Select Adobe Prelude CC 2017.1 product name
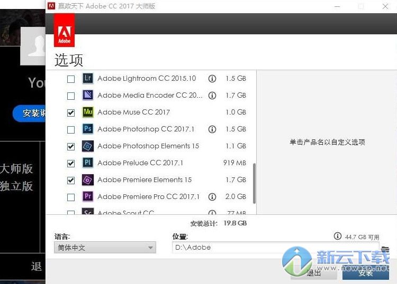This screenshot has width=397, height=284. point(140,163)
